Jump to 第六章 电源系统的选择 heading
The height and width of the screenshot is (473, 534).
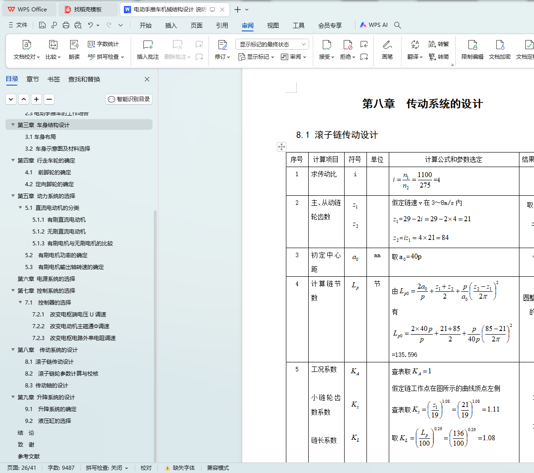click(x=46, y=279)
